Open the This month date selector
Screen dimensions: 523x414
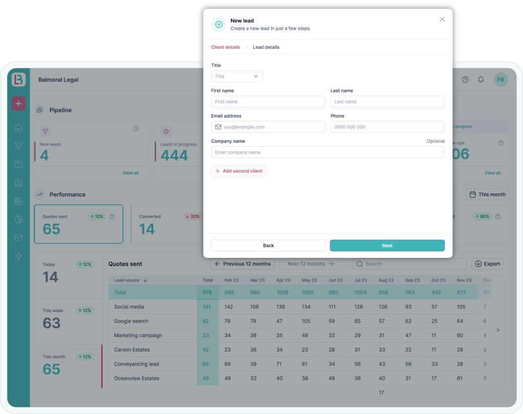tap(487, 194)
